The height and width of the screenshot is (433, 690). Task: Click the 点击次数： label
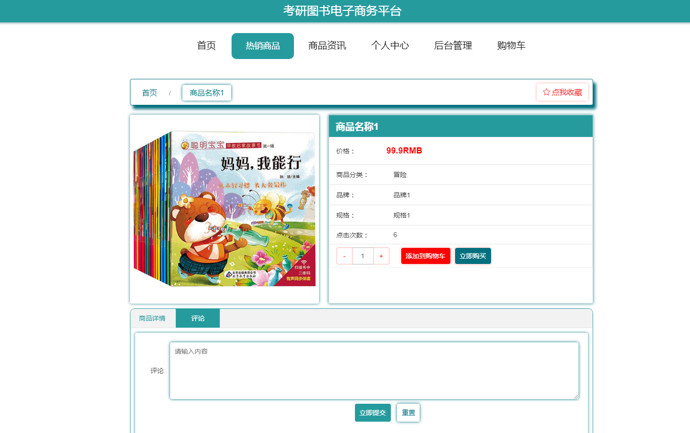click(352, 235)
